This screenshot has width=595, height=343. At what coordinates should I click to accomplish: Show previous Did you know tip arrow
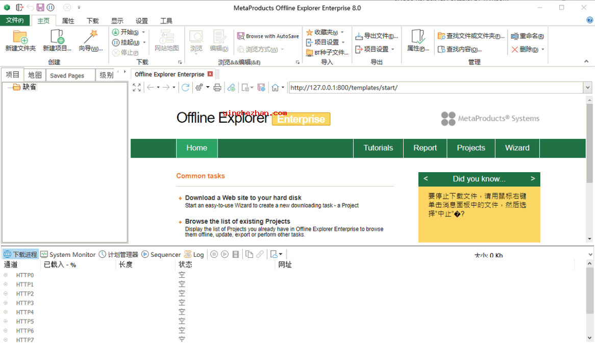coord(426,178)
